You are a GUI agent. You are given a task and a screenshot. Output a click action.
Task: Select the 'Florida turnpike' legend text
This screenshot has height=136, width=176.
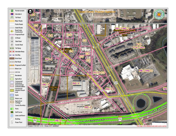click(x=20, y=11)
